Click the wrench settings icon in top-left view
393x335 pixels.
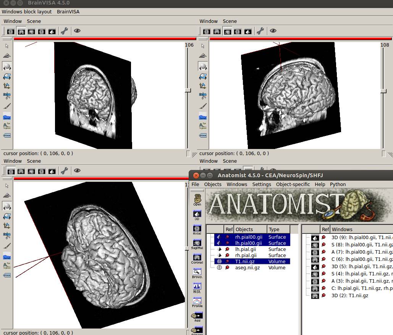[x=64, y=31]
